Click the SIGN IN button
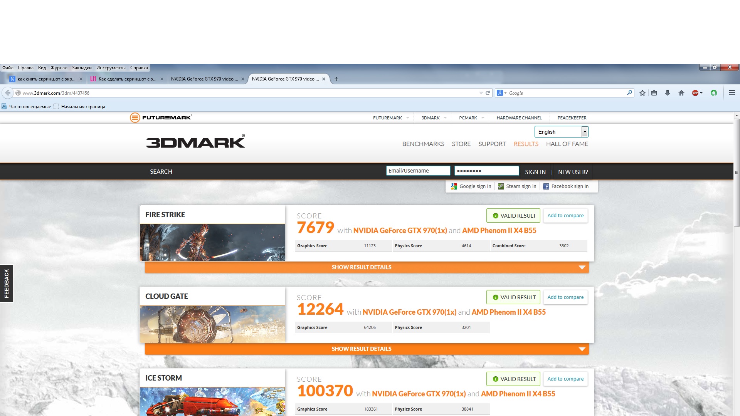Screen dimensions: 740x416 [535, 172]
